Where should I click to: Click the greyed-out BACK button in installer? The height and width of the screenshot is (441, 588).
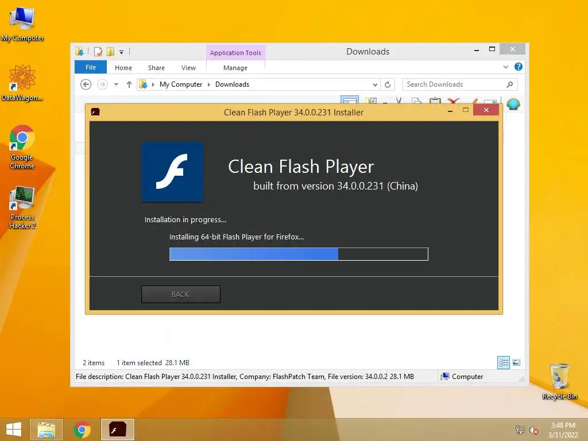click(181, 295)
